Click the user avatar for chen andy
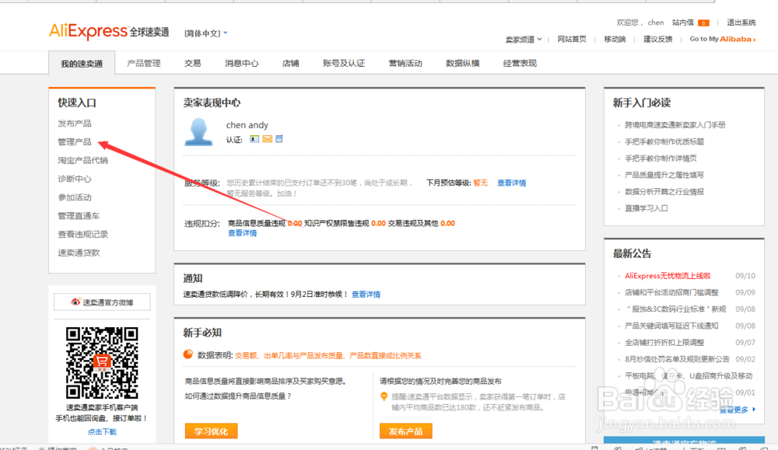This screenshot has height=450, width=778. (198, 132)
